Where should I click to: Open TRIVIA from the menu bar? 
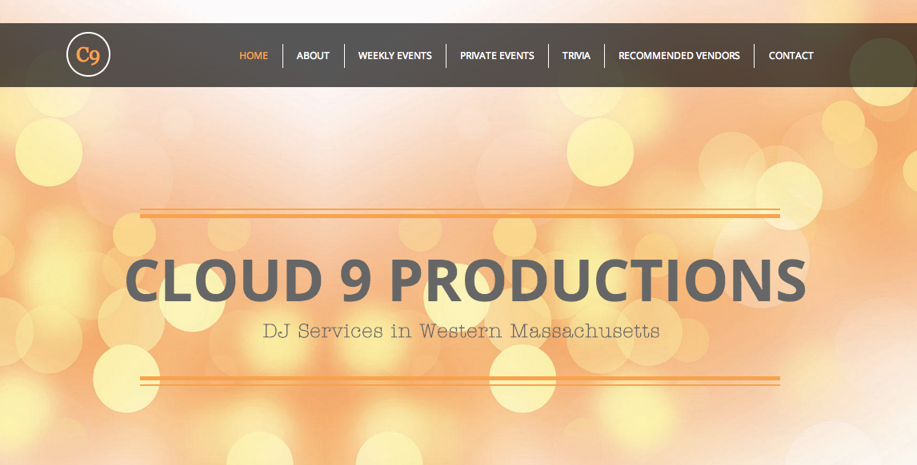coord(577,55)
